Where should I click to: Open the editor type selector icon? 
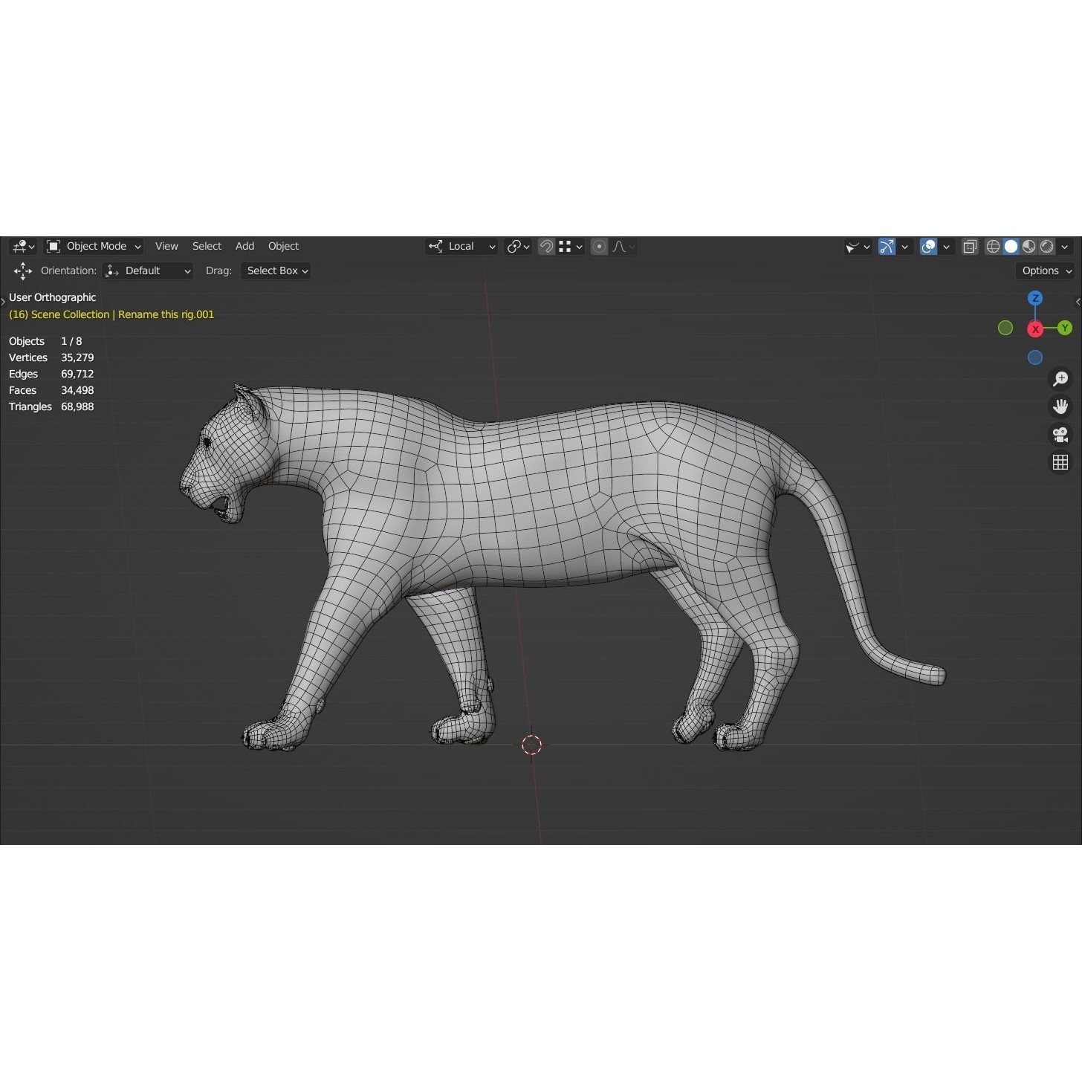tap(20, 246)
